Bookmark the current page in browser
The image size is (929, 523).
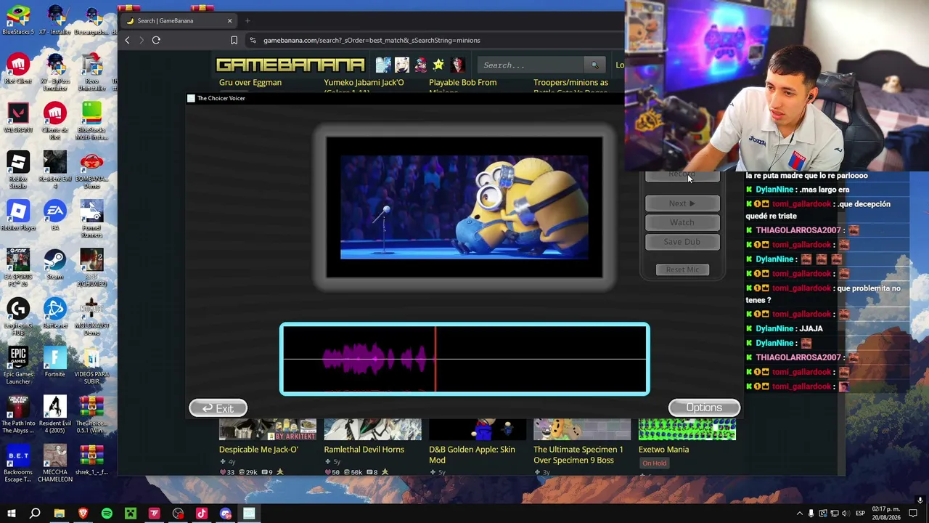pos(234,40)
